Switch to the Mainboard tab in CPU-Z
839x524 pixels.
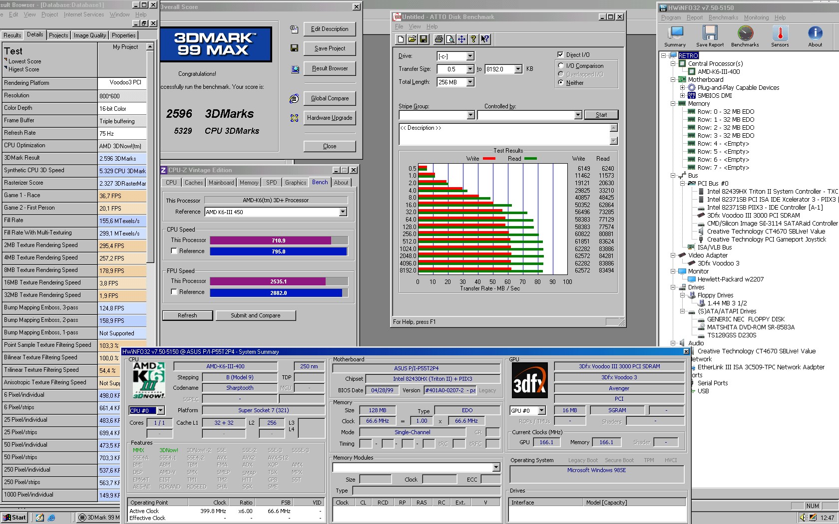(221, 183)
